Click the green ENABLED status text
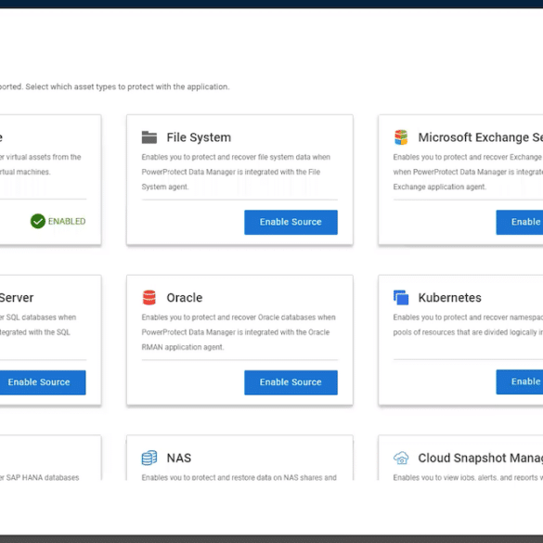Image resolution: width=543 pixels, height=543 pixels. click(67, 221)
